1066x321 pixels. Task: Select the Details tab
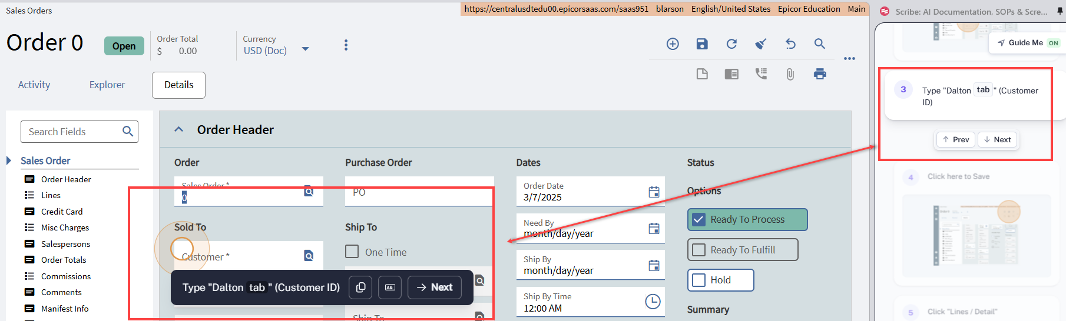point(178,85)
